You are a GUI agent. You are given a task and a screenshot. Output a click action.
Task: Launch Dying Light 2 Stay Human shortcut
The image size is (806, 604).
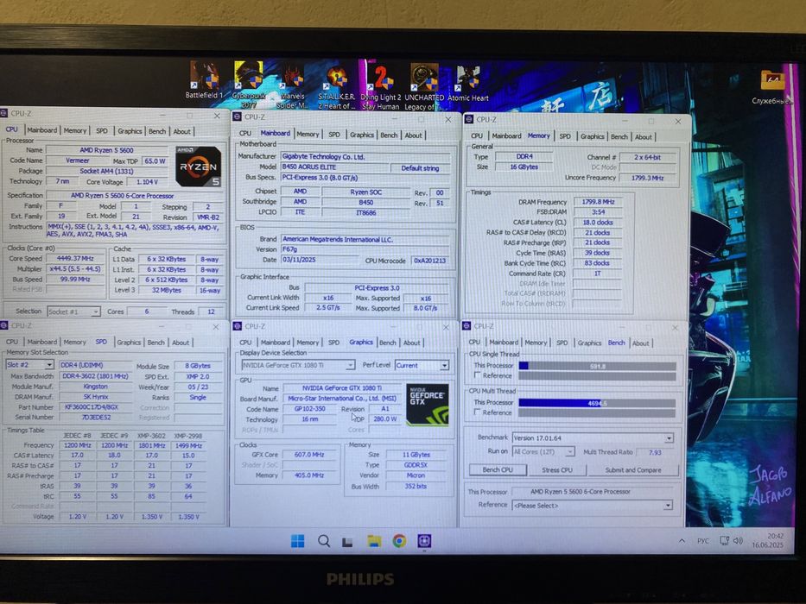380,87
